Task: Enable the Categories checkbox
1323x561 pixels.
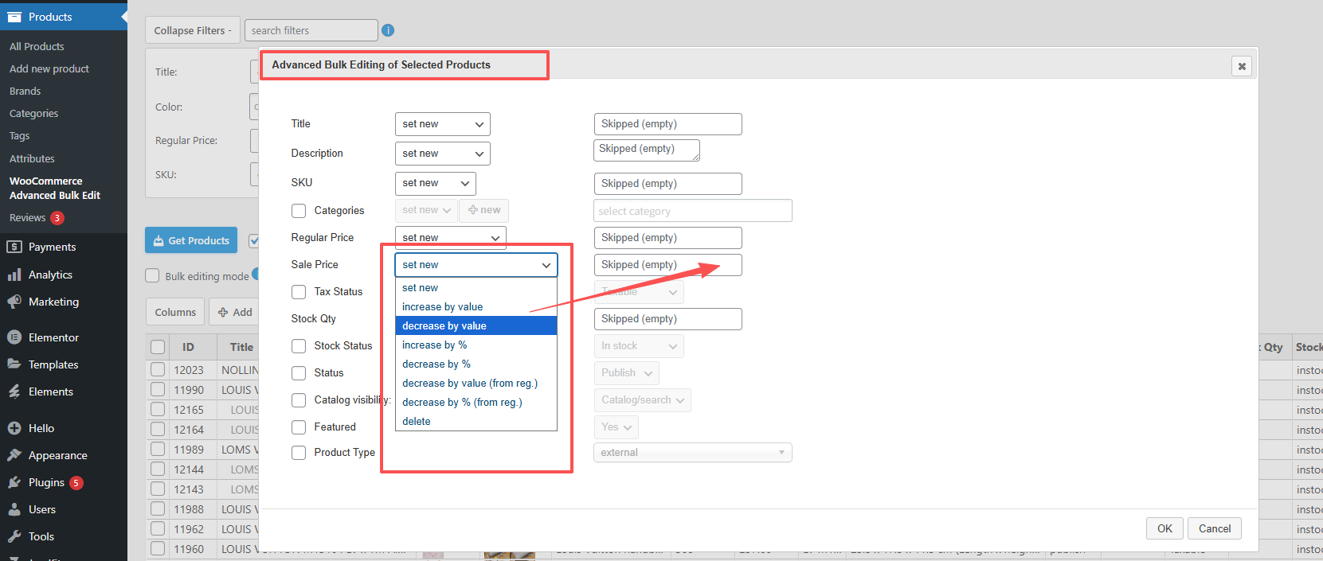Action: [x=299, y=211]
